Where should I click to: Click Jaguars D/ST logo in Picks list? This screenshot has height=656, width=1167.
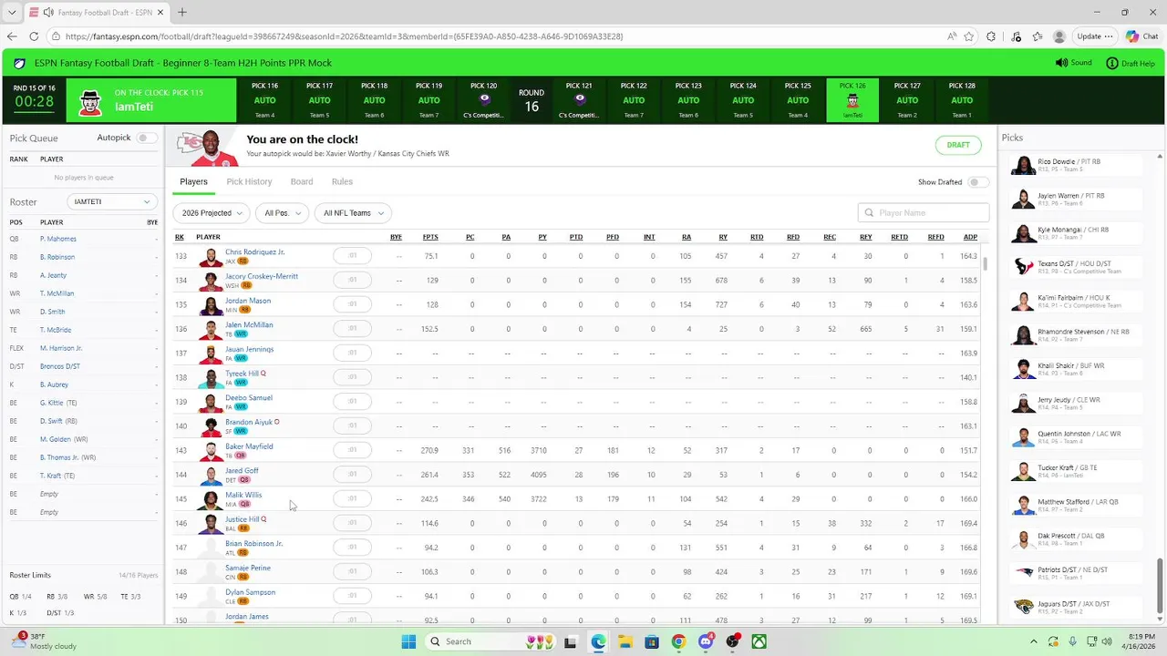[x=1024, y=608]
